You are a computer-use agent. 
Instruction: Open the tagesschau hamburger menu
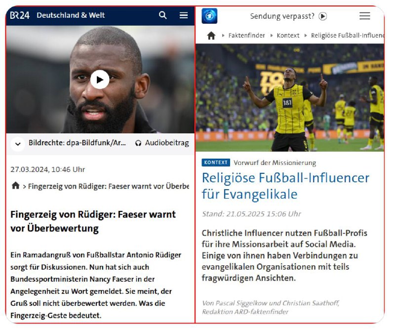(364, 16)
